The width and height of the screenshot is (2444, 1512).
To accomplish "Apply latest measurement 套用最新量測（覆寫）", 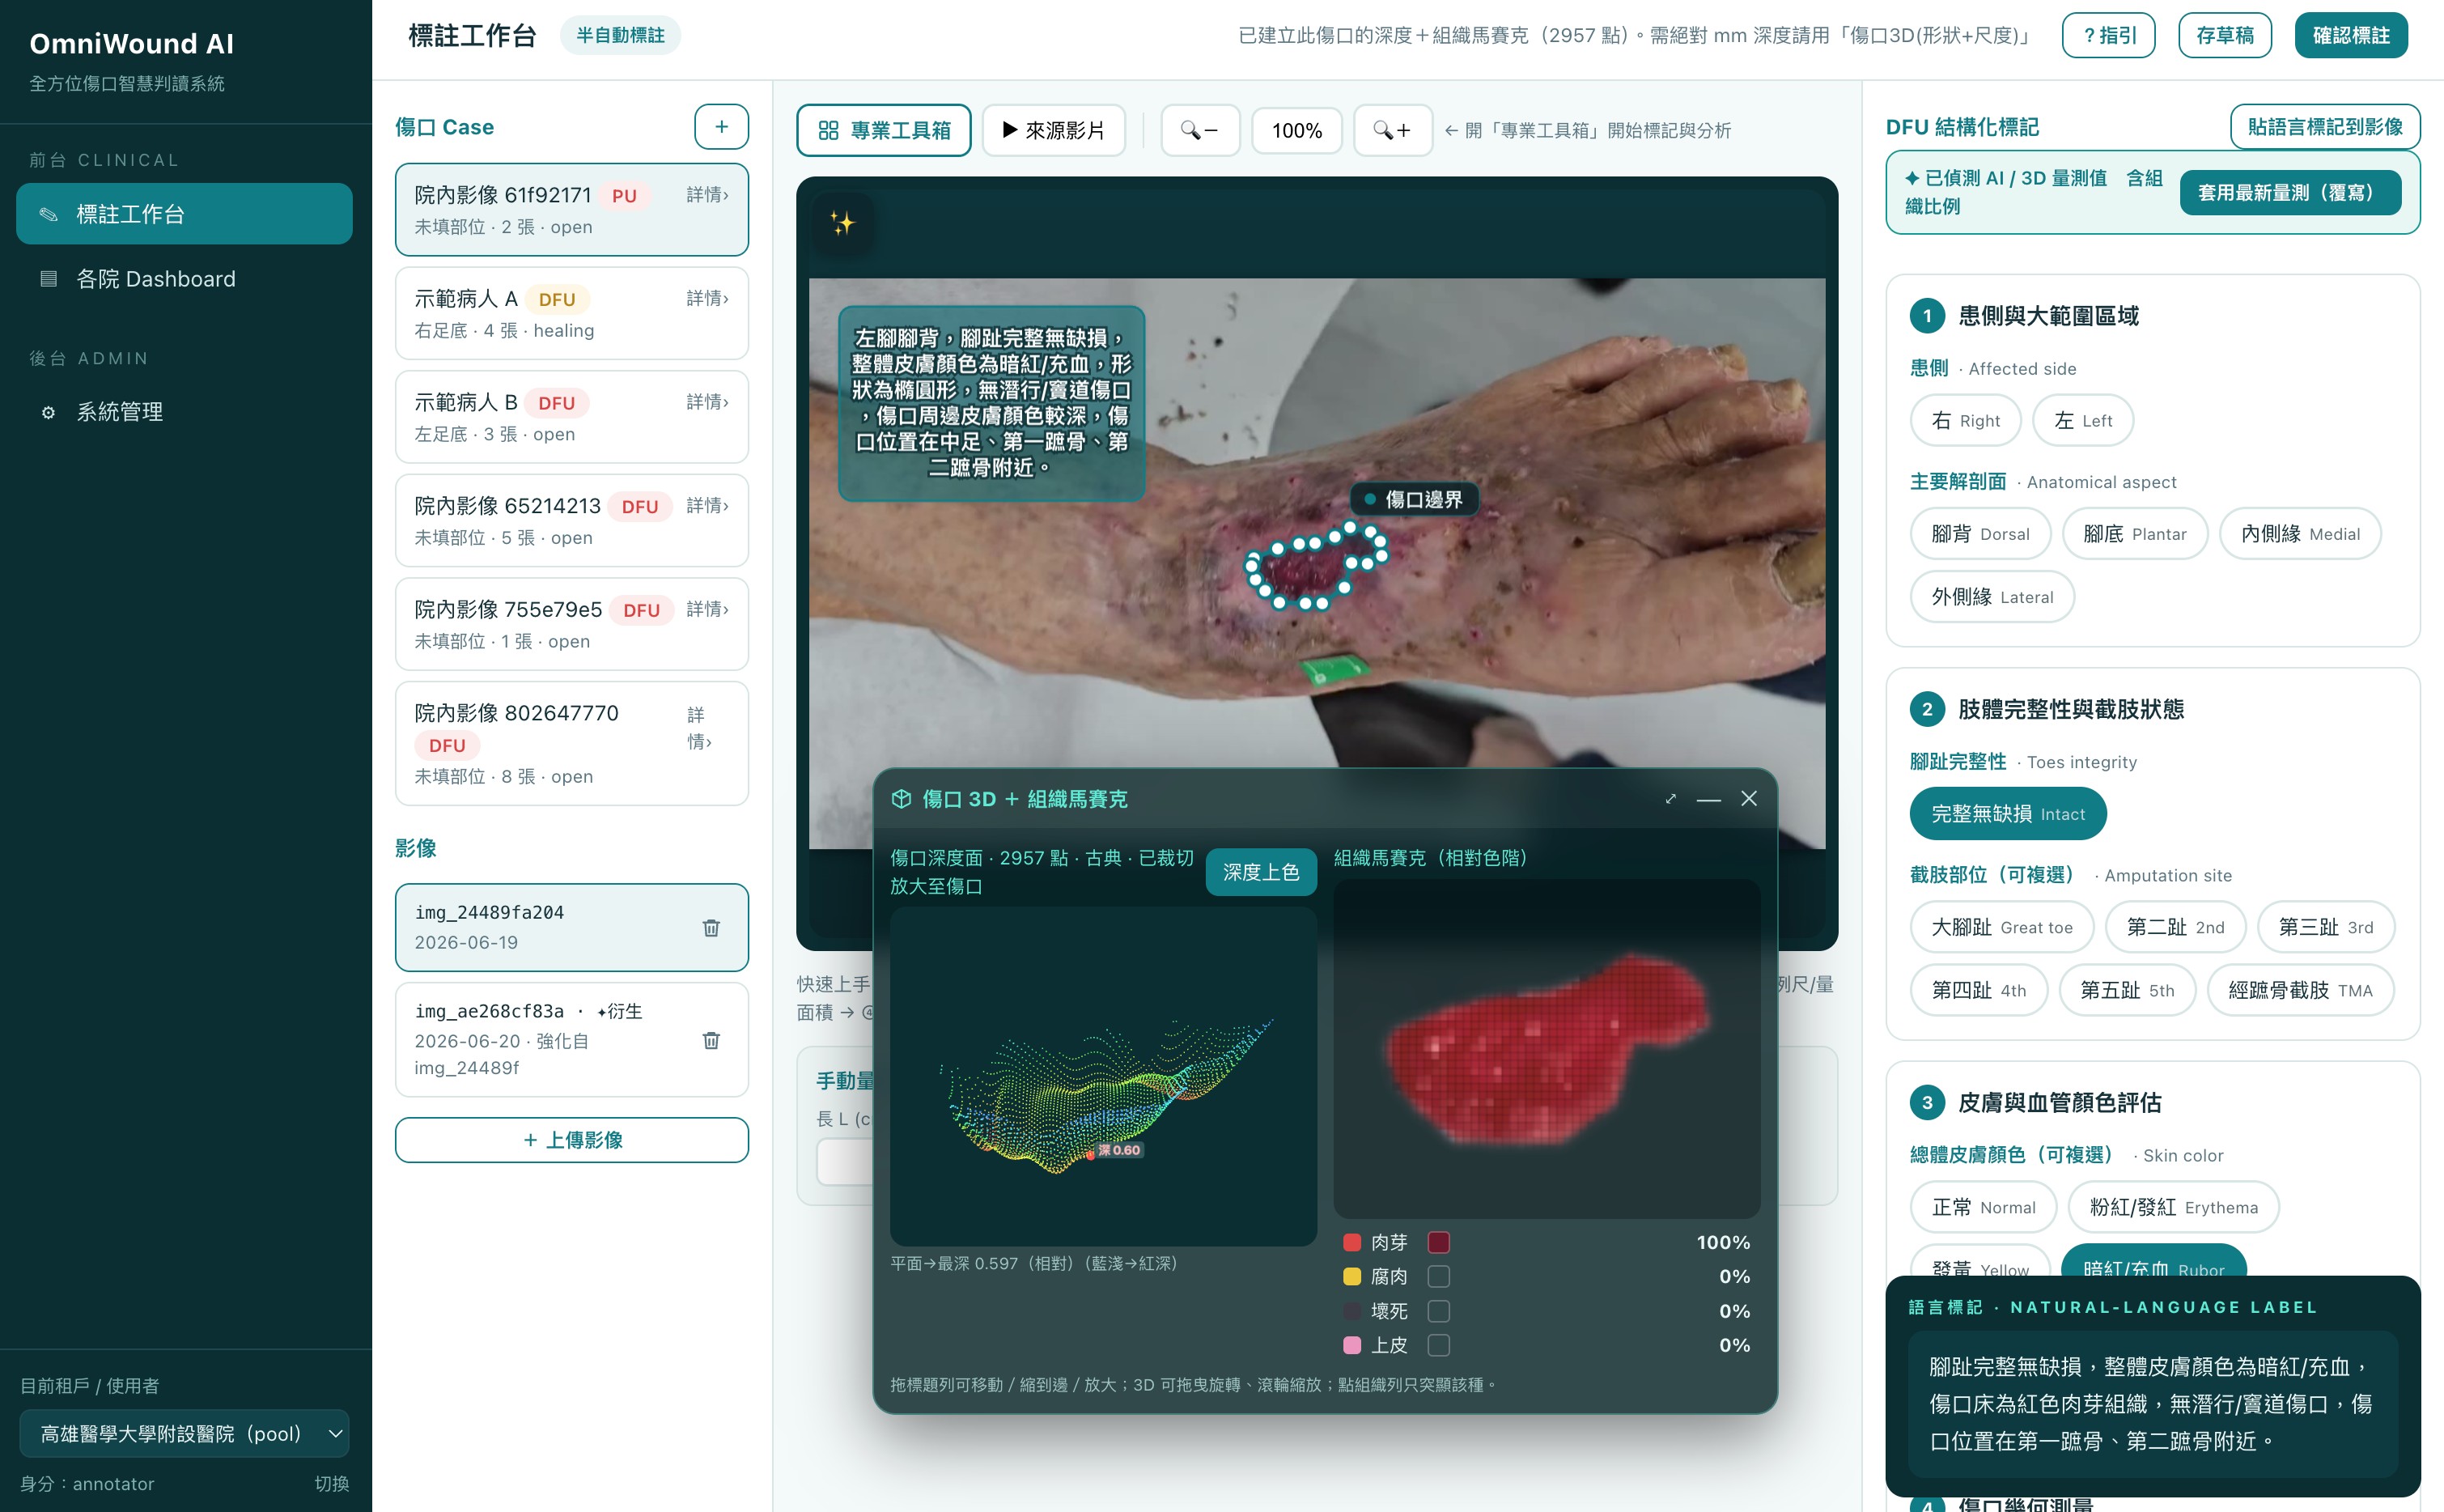I will point(2290,192).
